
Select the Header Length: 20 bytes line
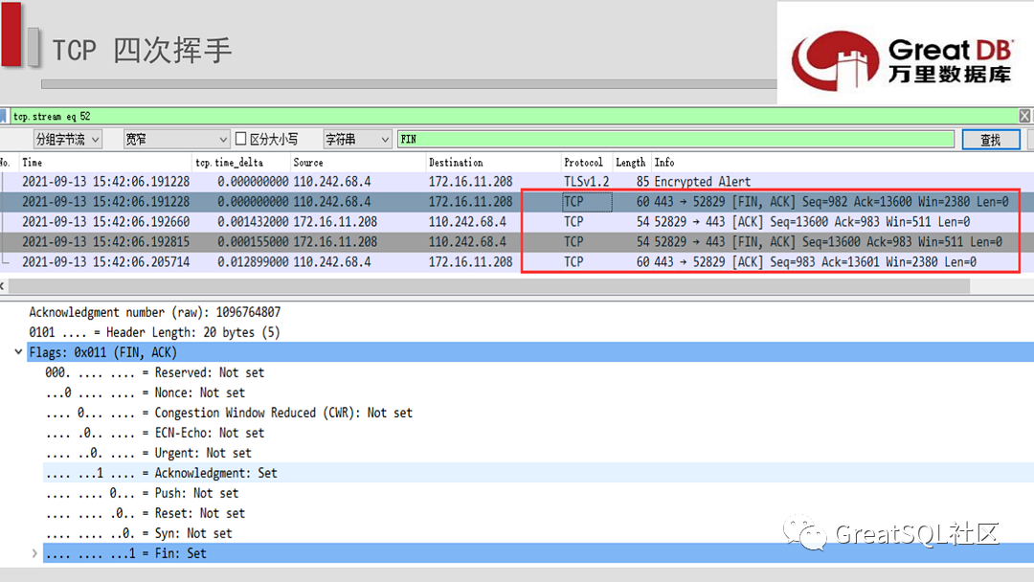154,332
